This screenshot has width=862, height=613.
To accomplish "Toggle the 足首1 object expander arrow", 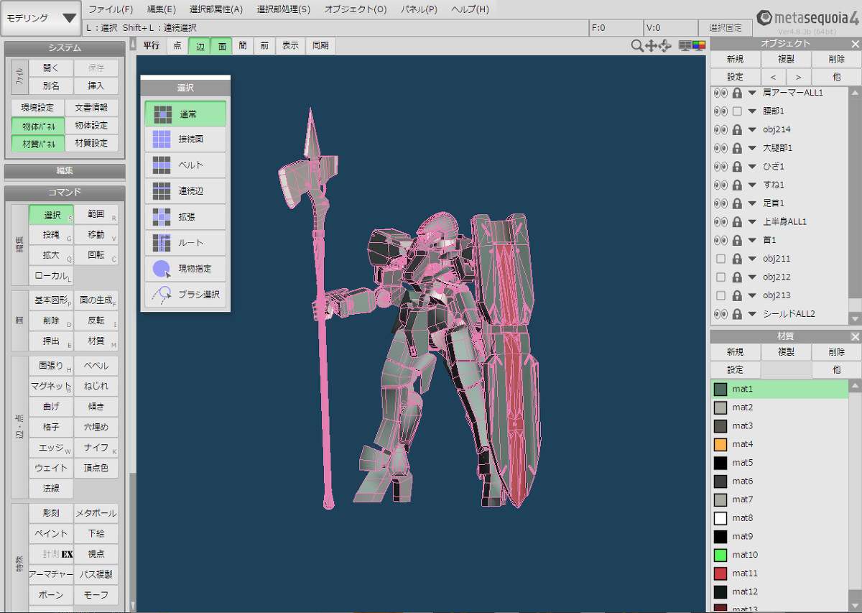I will pyautogui.click(x=752, y=203).
